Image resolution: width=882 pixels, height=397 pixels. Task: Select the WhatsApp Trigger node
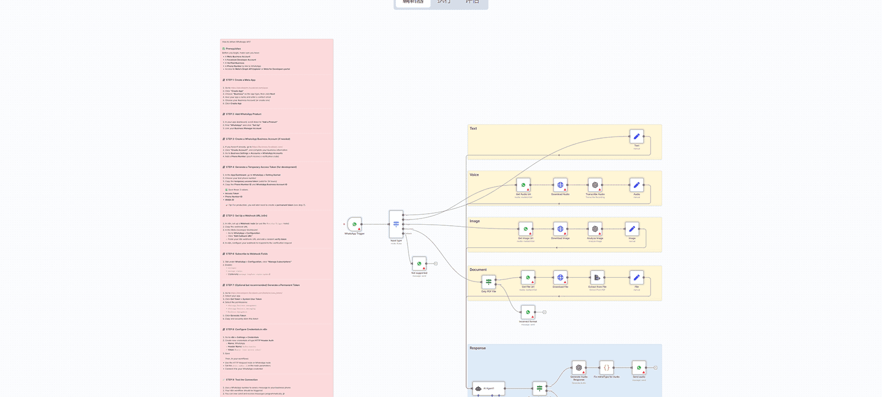click(x=354, y=224)
